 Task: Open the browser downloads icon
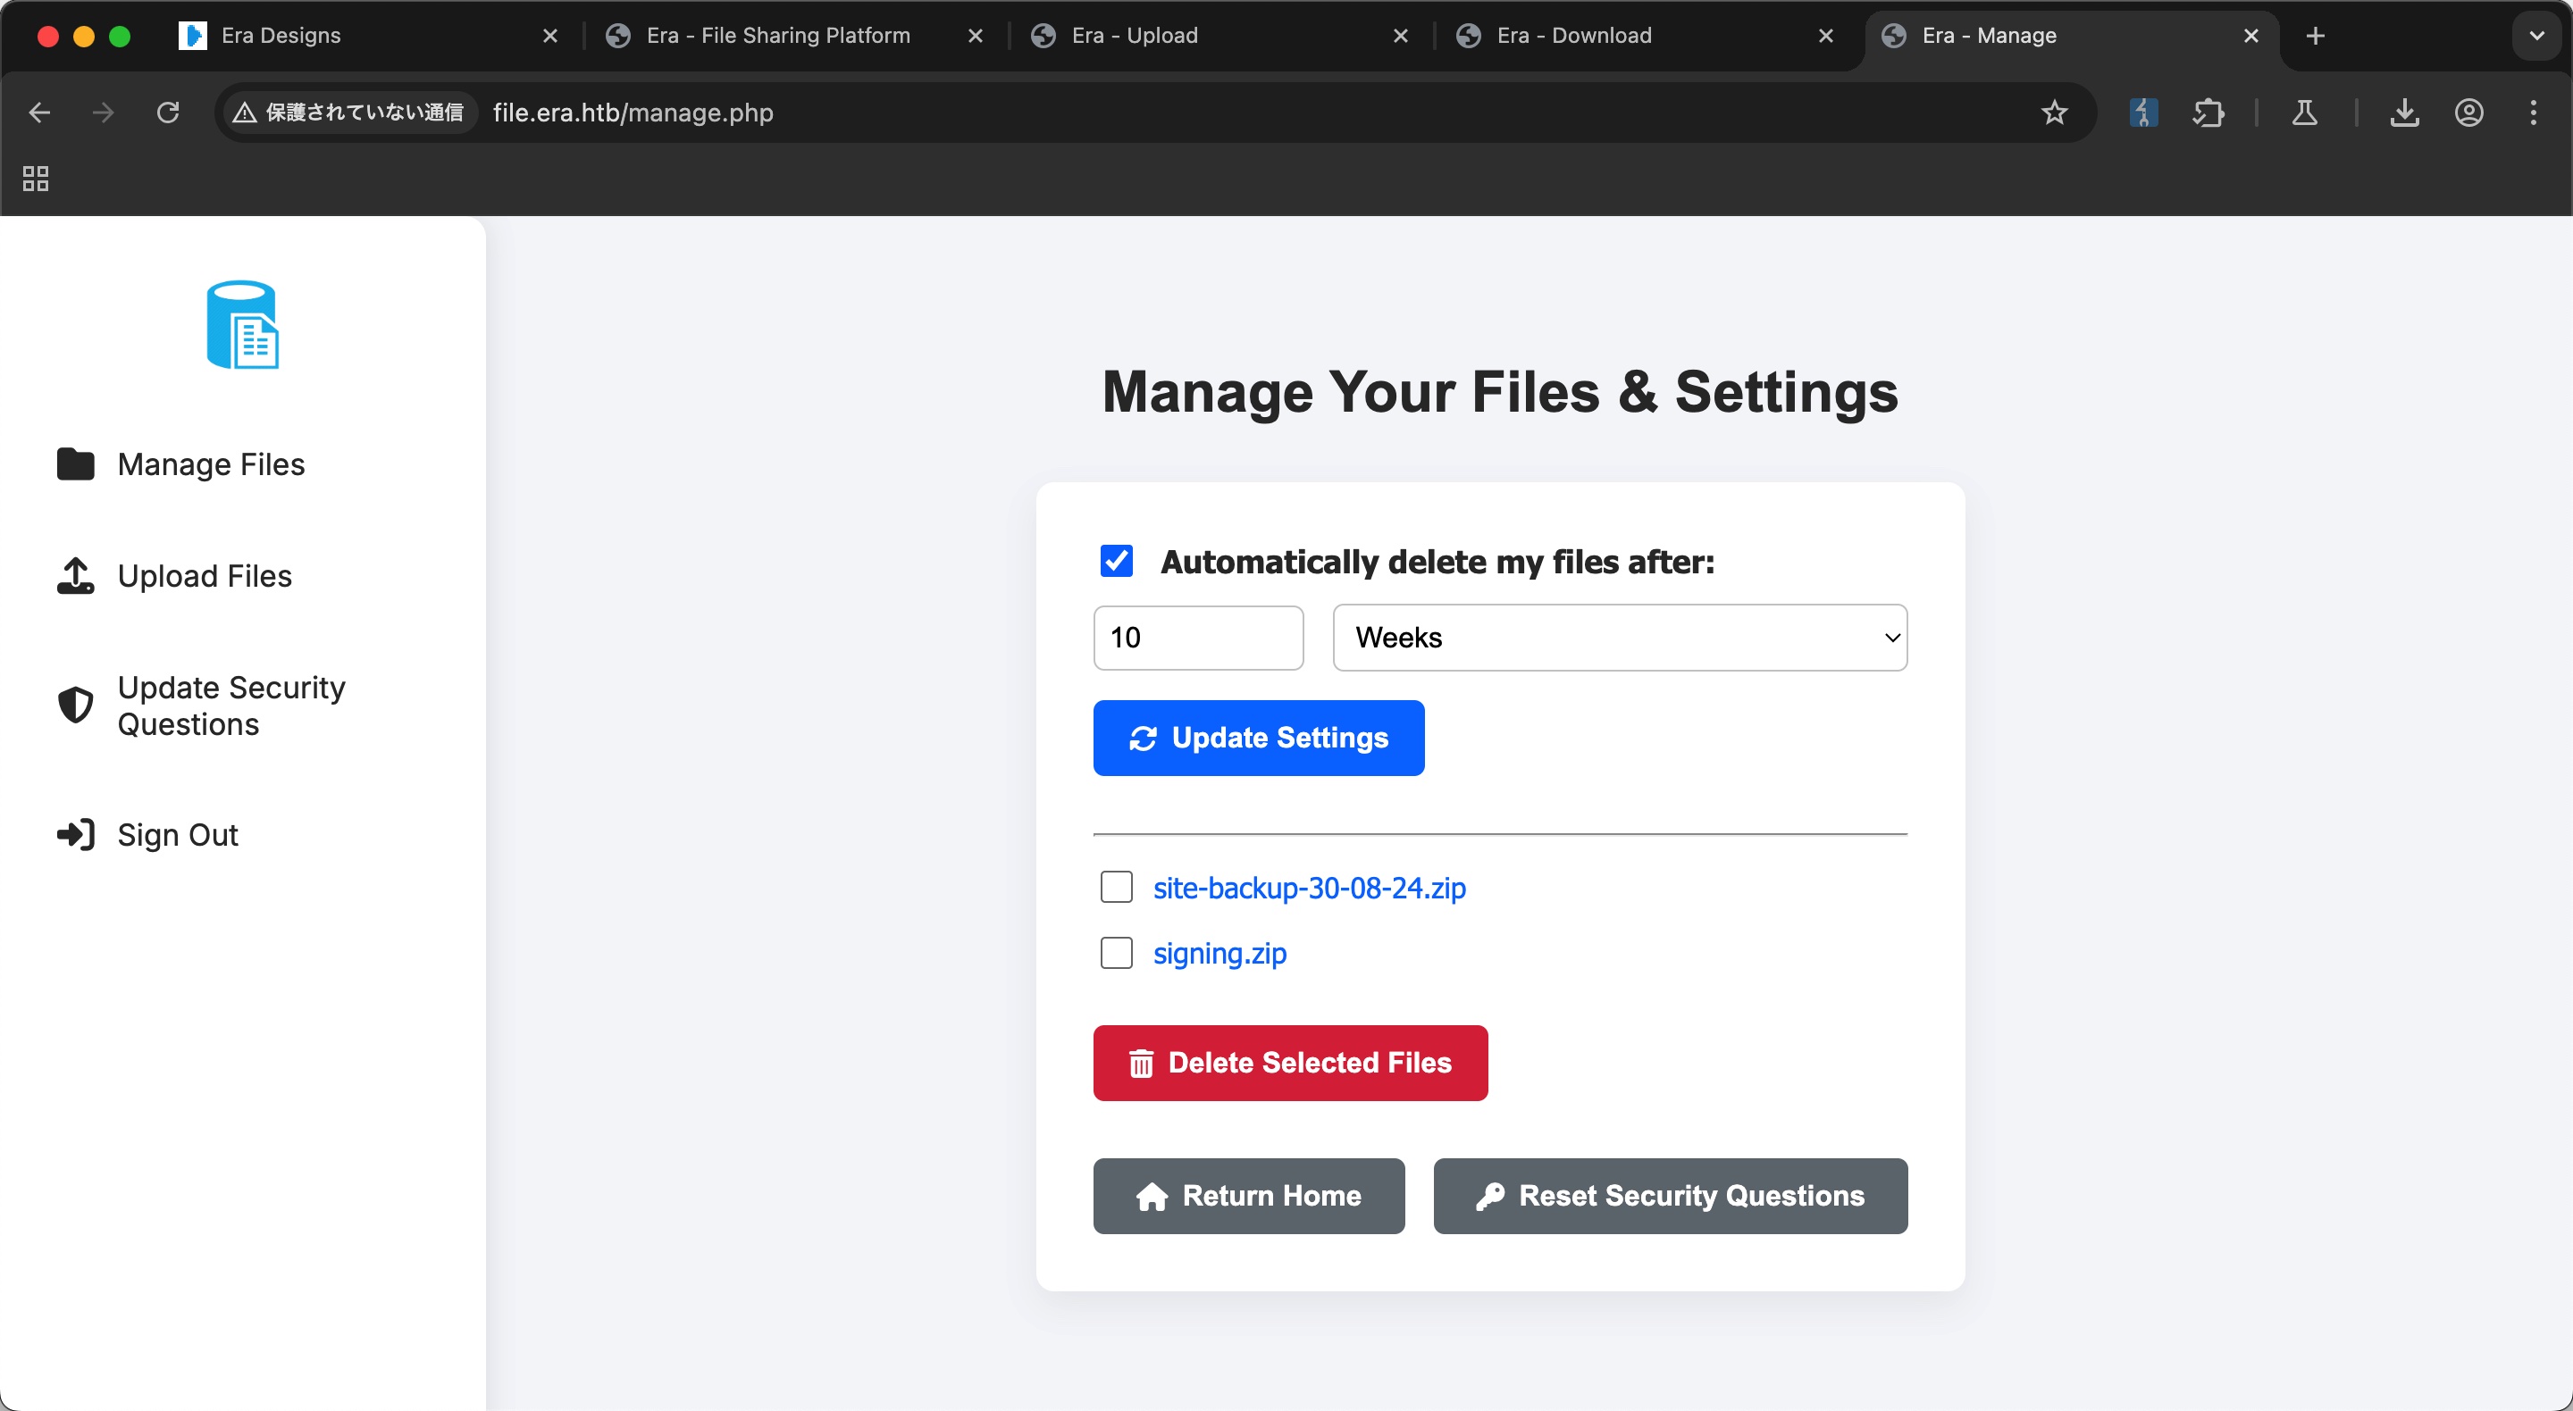[x=2404, y=113]
